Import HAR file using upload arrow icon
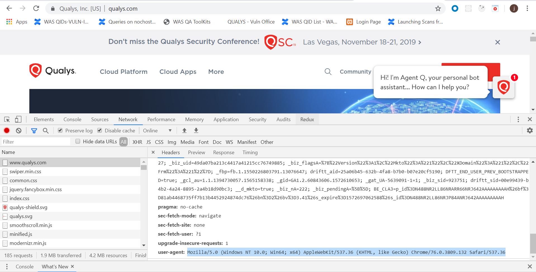This screenshot has width=536, height=272. tap(184, 130)
